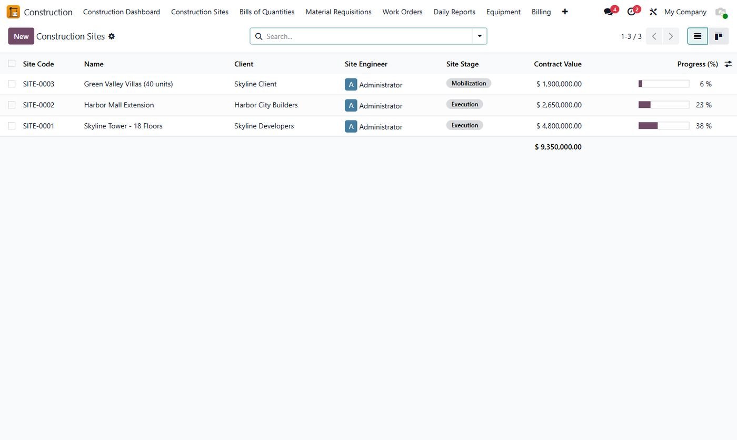Click the 38 % progress bar
Screen dimensions: 737x440
(x=664, y=126)
